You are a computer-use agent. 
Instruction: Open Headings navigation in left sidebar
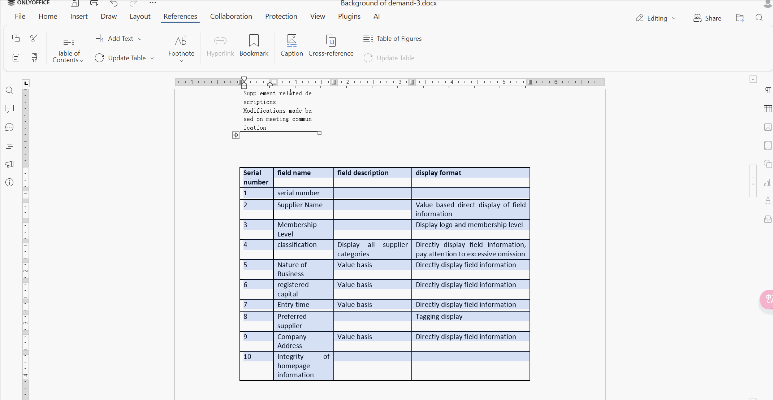tap(9, 145)
